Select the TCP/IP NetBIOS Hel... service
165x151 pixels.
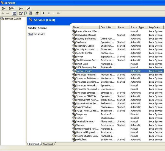pos(118,111)
